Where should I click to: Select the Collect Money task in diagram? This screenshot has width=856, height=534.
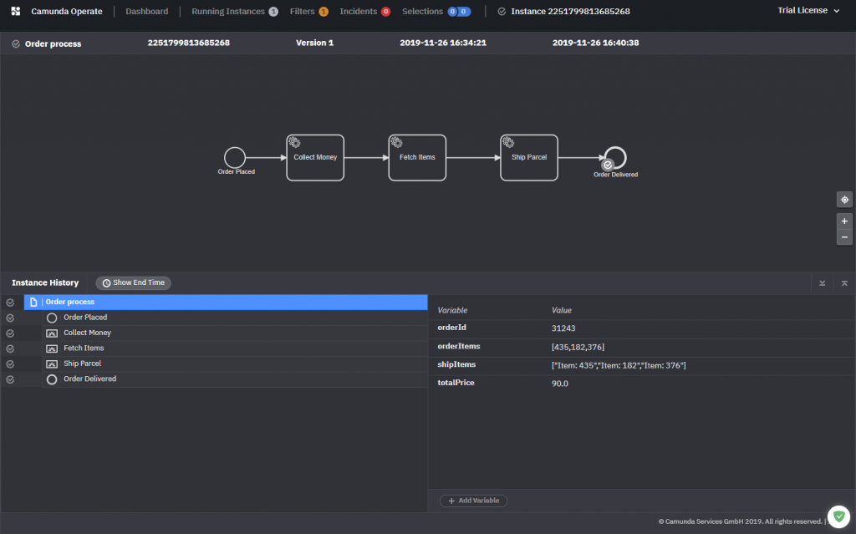315,158
